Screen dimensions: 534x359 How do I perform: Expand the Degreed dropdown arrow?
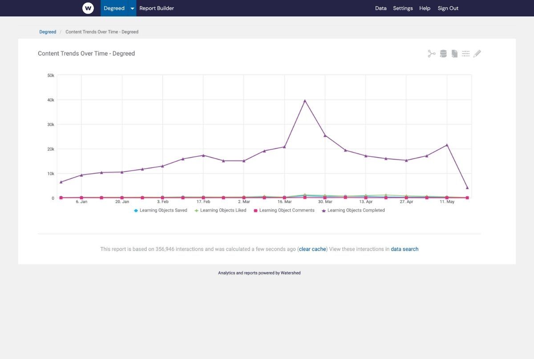pos(132,8)
